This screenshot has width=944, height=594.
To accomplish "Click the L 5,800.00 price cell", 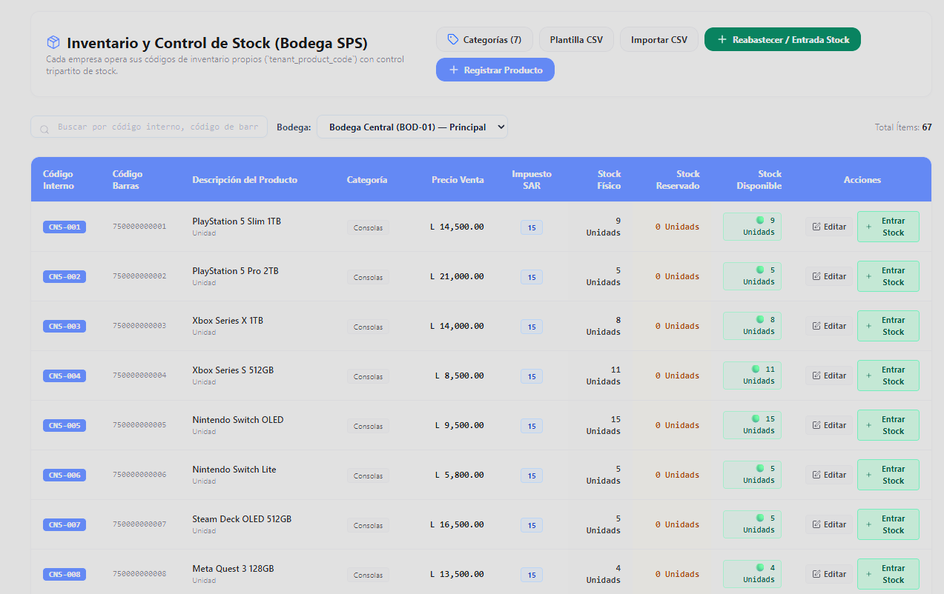I will tap(460, 475).
